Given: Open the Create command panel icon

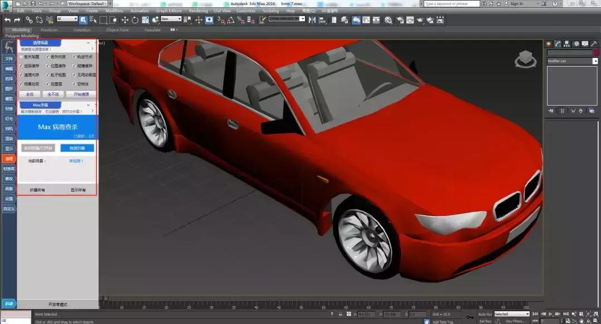Looking at the screenshot, I should 549,43.
